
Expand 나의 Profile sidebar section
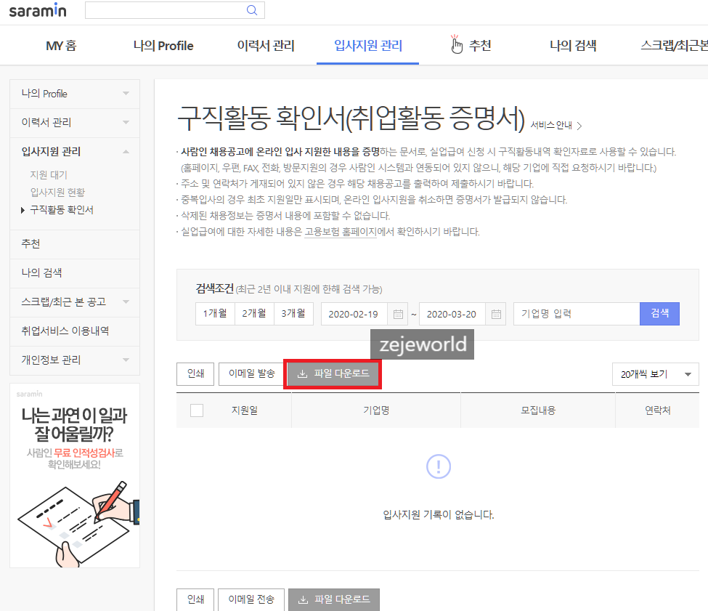tap(126, 94)
